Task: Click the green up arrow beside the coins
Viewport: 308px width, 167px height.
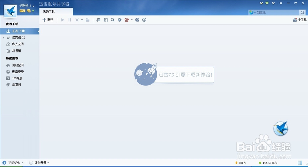Action: pos(33,11)
